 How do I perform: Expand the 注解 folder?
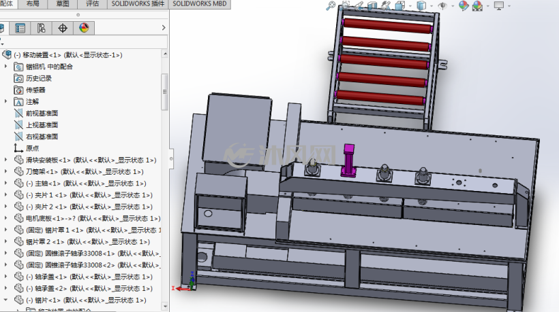point(5,102)
